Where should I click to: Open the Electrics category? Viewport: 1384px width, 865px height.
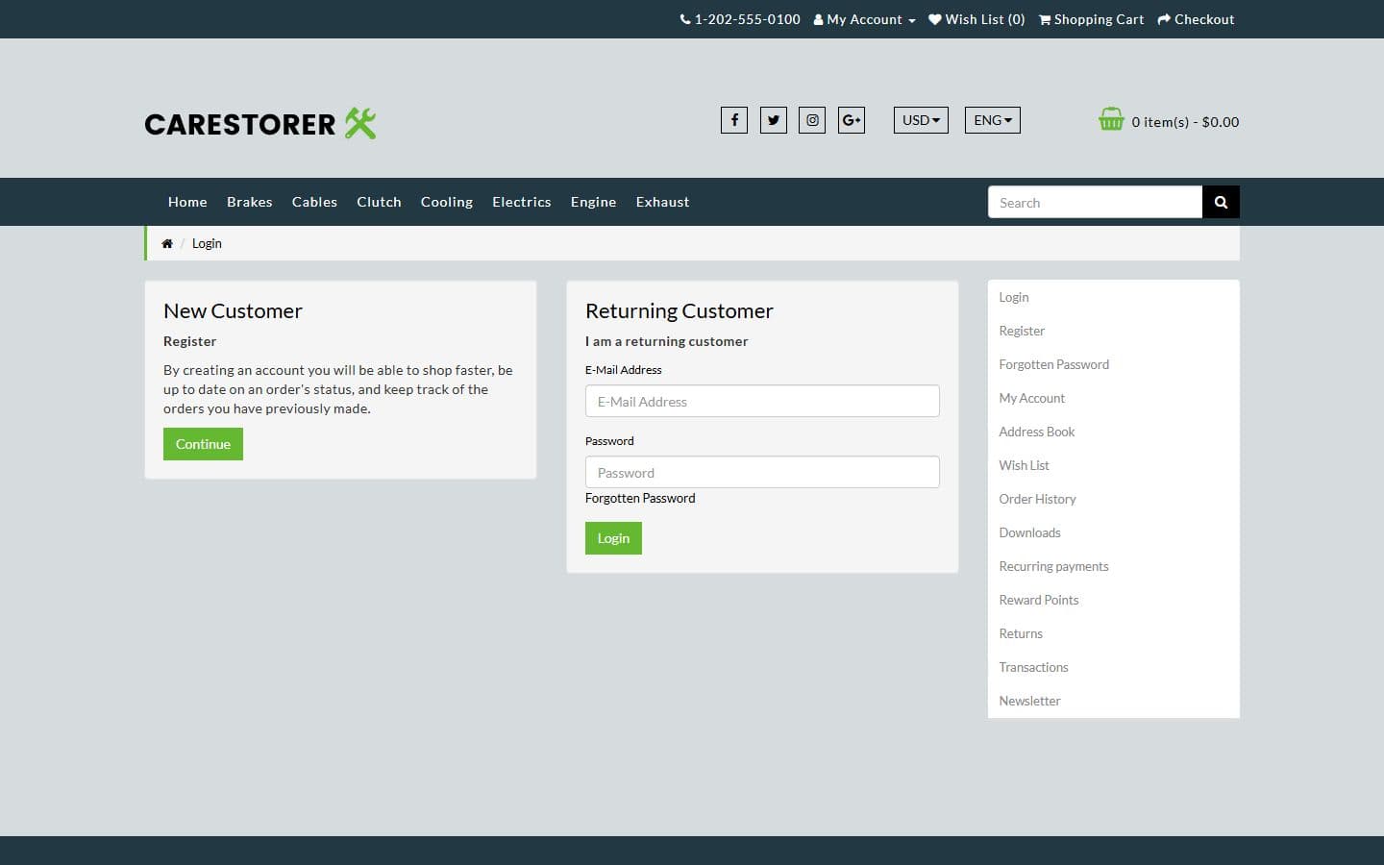(522, 202)
